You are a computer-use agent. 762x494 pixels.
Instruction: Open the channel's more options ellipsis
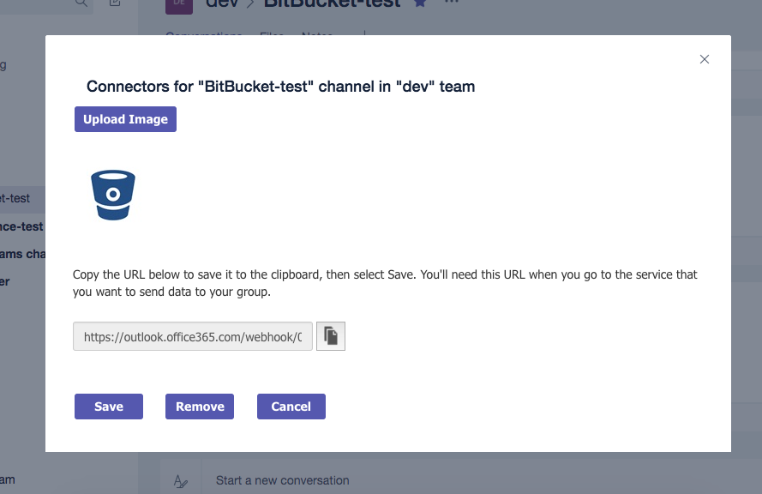pyautogui.click(x=452, y=3)
